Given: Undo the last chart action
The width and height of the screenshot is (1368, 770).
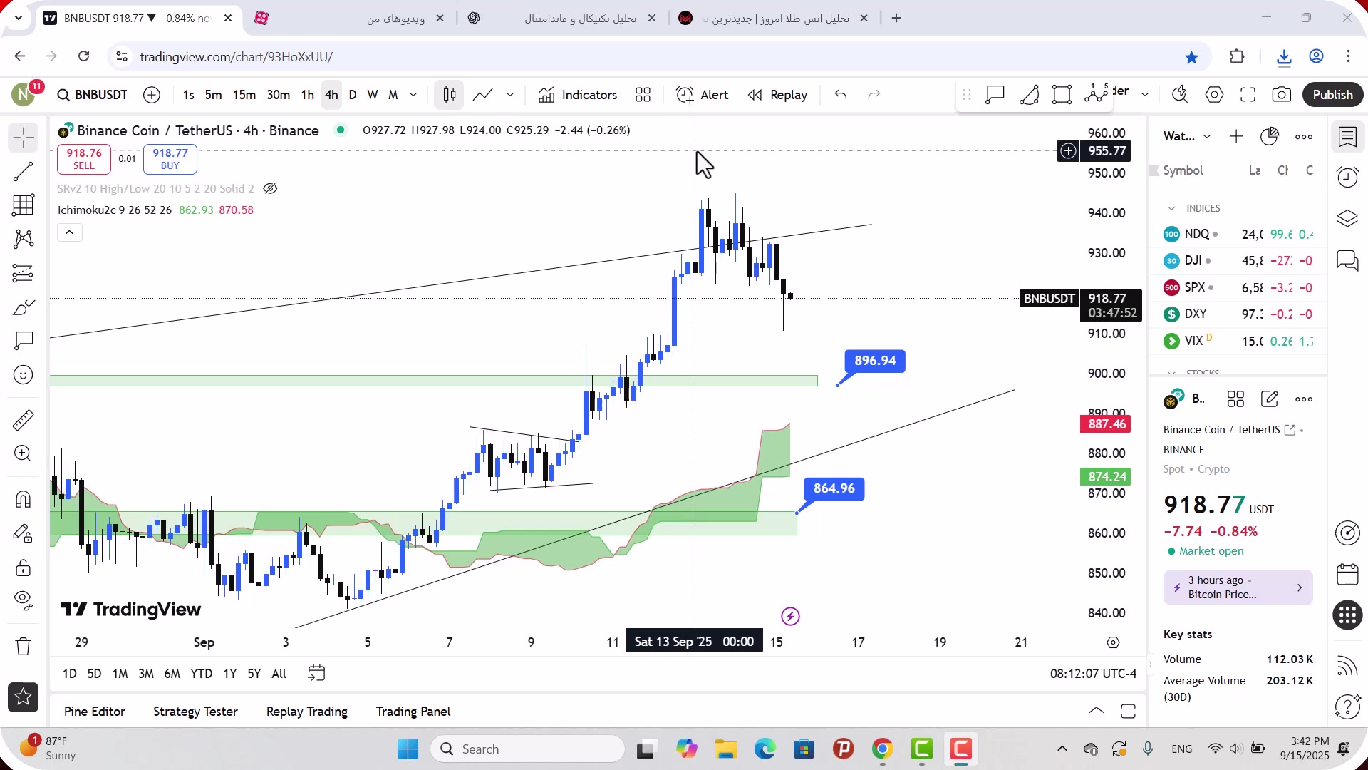Looking at the screenshot, I should 841,95.
